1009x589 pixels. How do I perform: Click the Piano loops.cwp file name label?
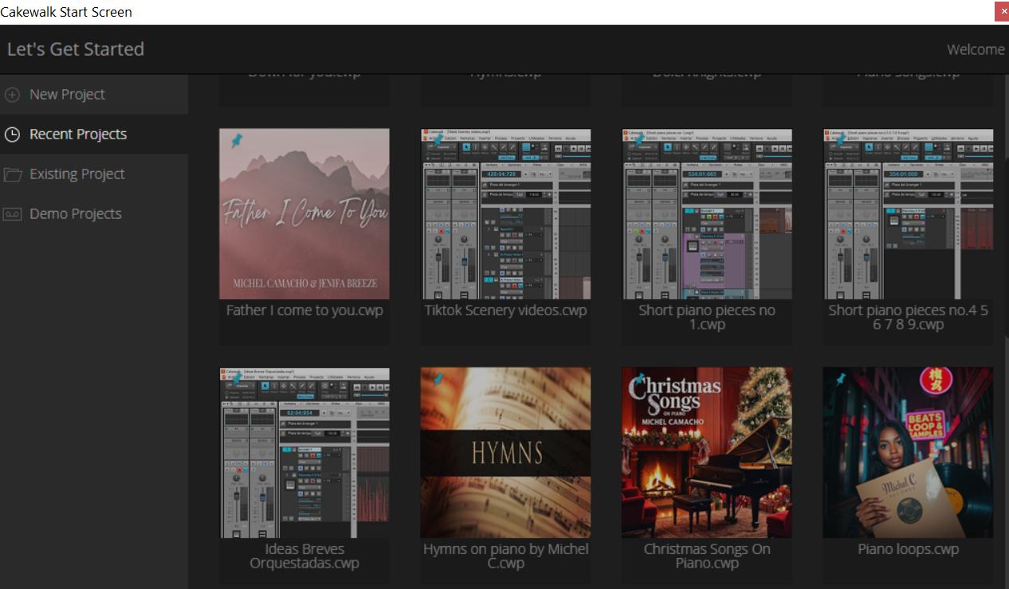pos(908,549)
